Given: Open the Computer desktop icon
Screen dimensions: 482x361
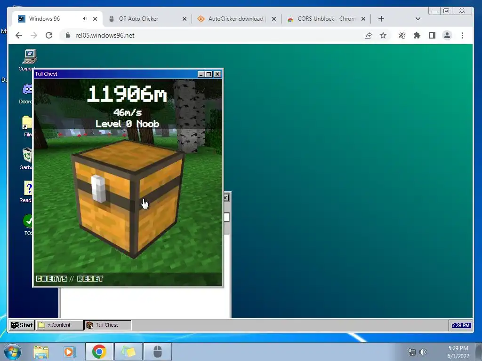Looking at the screenshot, I should 29,60.
